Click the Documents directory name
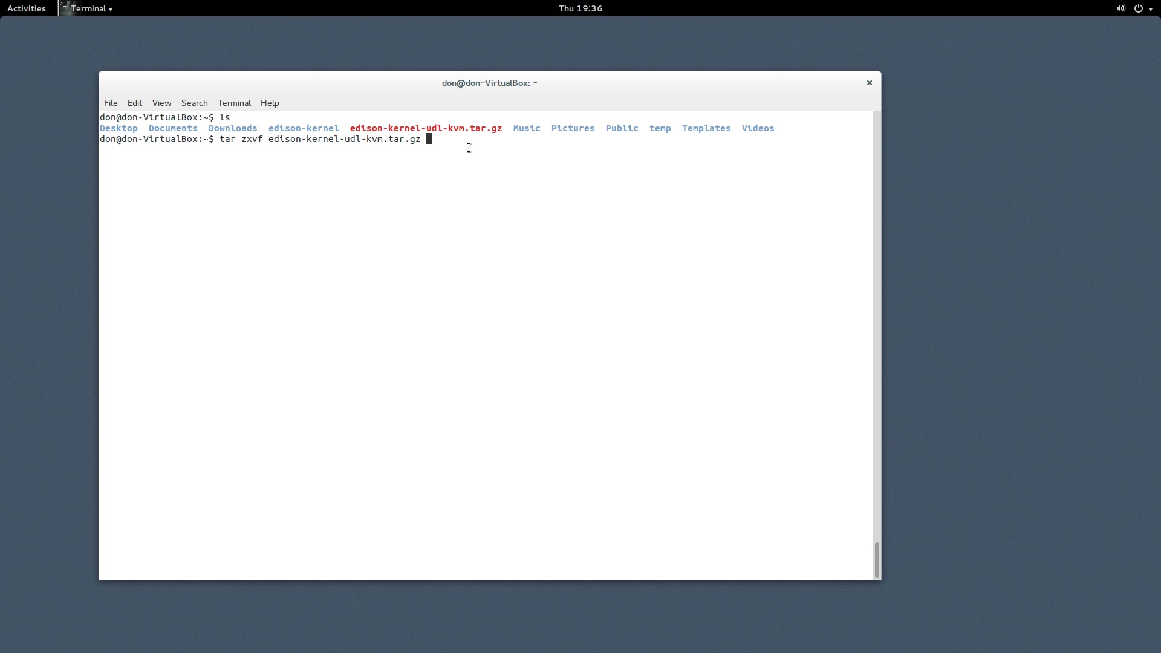 coord(173,128)
